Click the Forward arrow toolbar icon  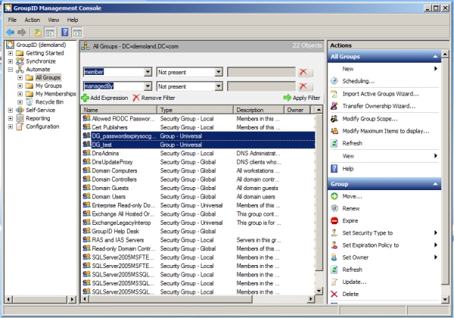pos(22,32)
